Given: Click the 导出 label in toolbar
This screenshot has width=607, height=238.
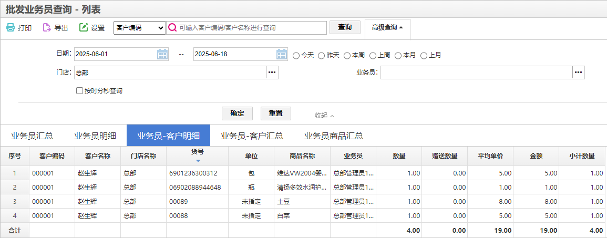Looking at the screenshot, I should coord(61,28).
